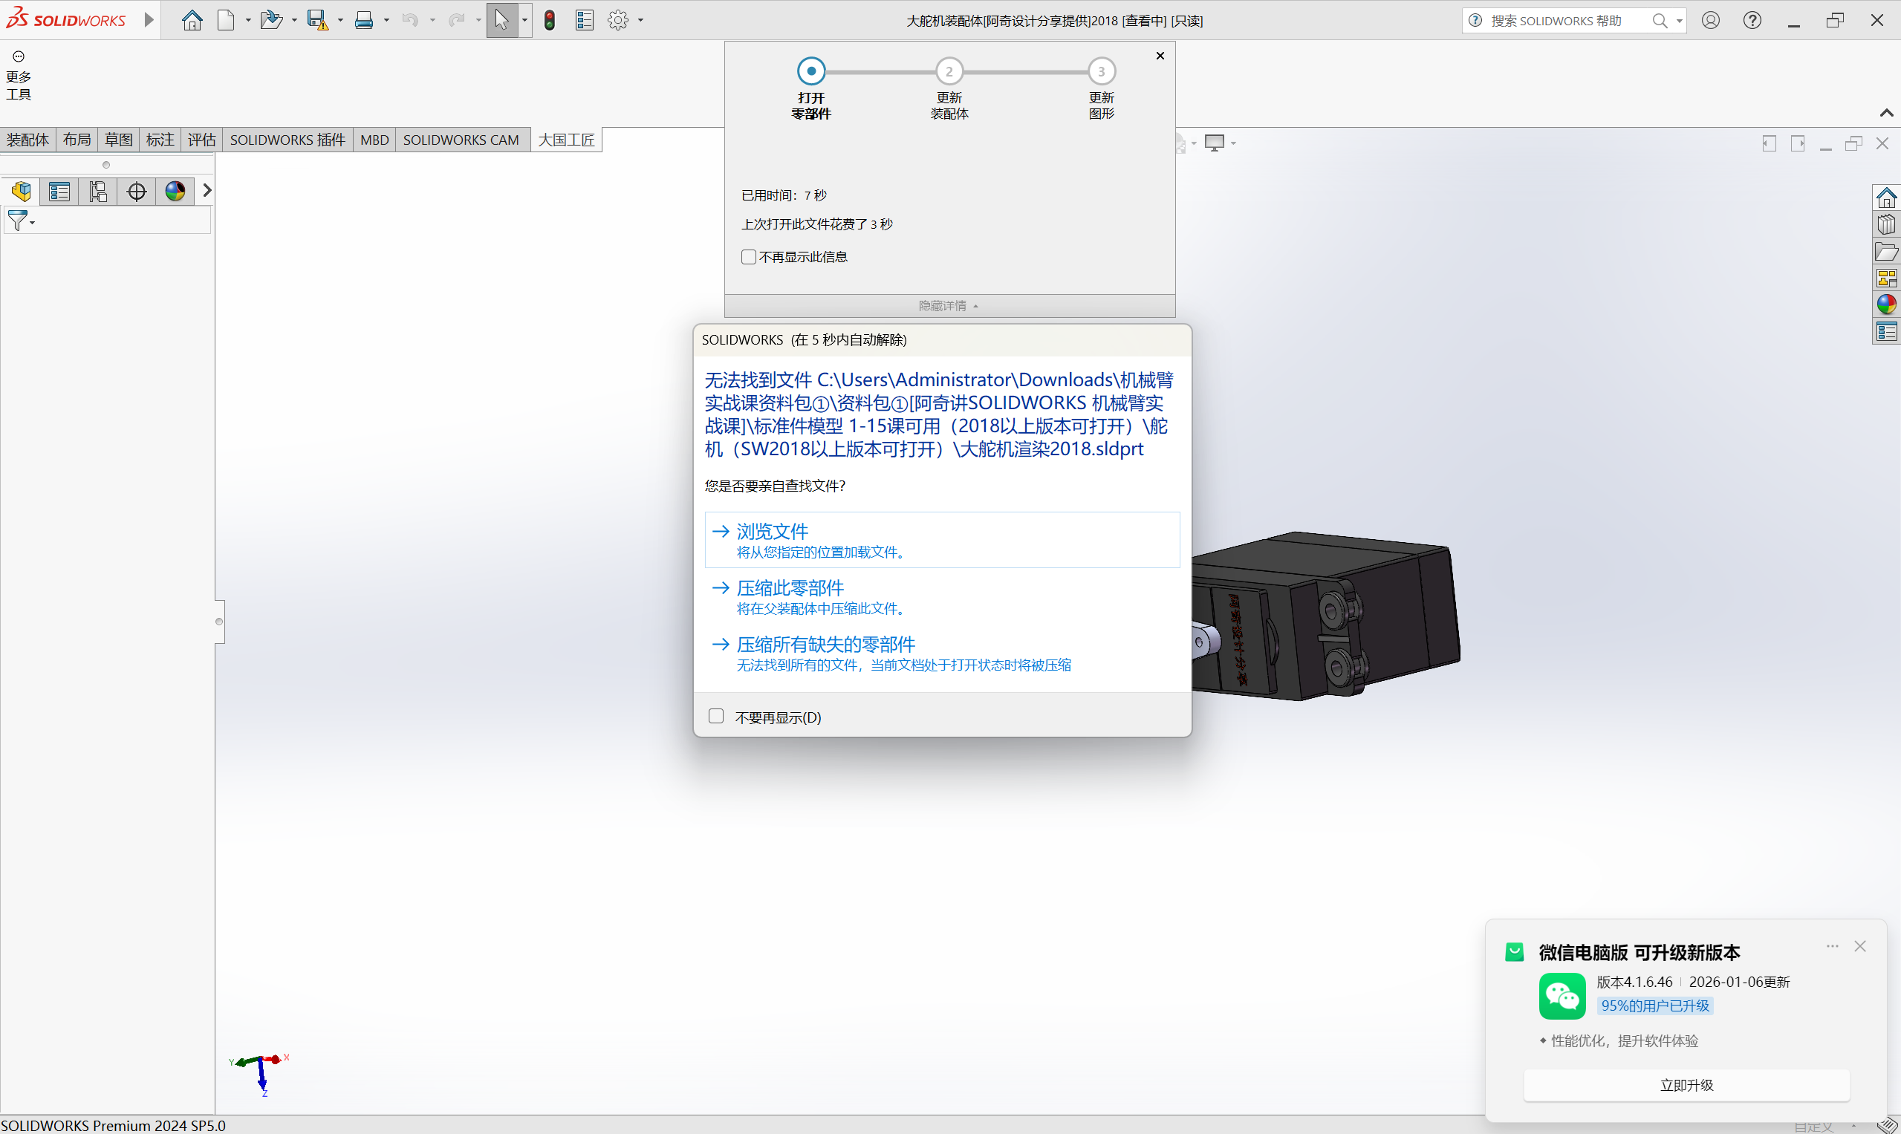The height and width of the screenshot is (1134, 1901).
Task: Click the Home icon in top toolbar
Action: click(192, 20)
